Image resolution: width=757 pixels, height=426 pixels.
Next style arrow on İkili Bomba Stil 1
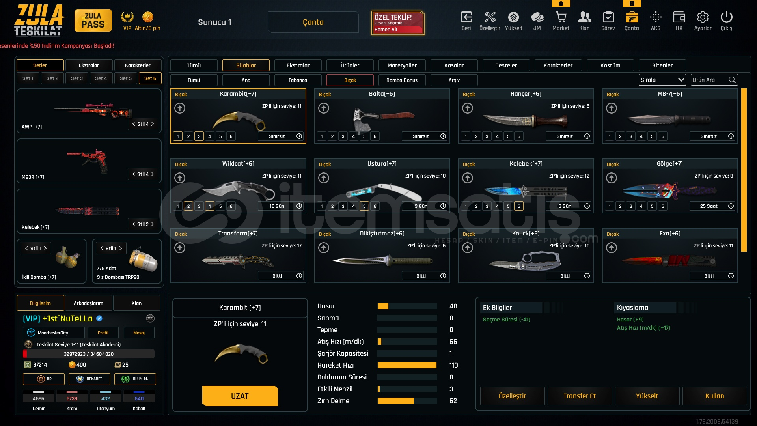coord(45,248)
